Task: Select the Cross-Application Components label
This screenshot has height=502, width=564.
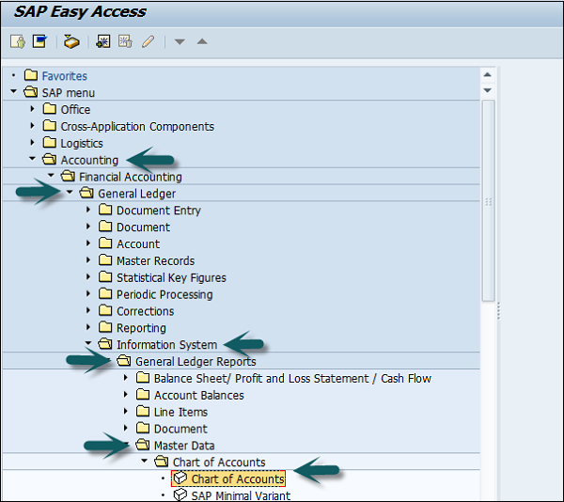Action: pyautogui.click(x=137, y=127)
